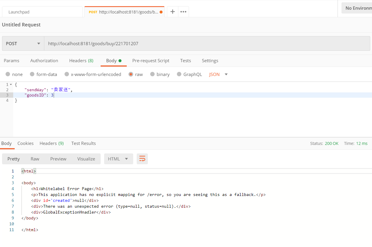Select the binary body type
This screenshot has height=247, width=372.
[160, 74]
